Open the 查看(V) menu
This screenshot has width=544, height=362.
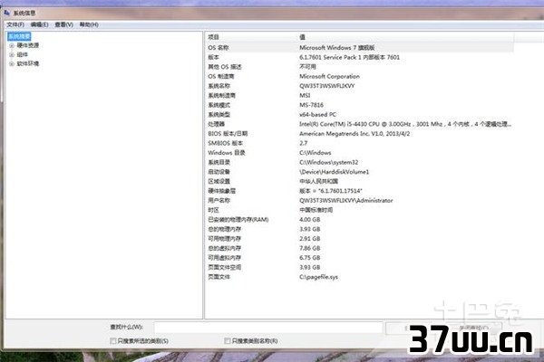click(64, 24)
